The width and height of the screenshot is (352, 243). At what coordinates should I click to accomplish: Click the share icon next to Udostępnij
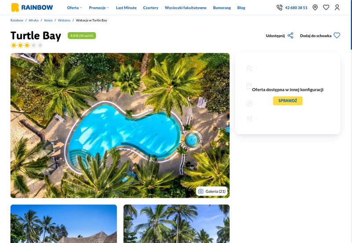point(290,36)
